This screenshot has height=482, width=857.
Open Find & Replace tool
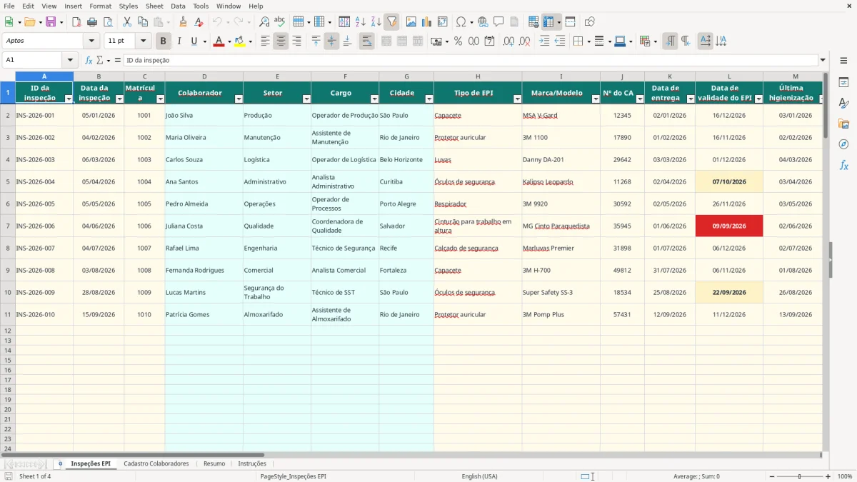click(264, 22)
